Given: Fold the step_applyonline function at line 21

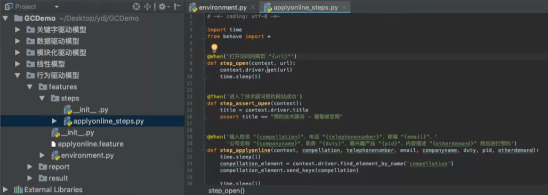Looking at the screenshot, I should 205,150.
